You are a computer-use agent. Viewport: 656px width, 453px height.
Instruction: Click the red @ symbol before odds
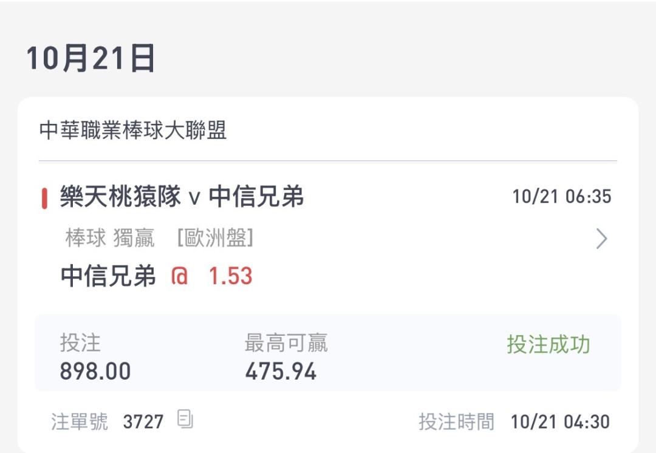pyautogui.click(x=180, y=276)
